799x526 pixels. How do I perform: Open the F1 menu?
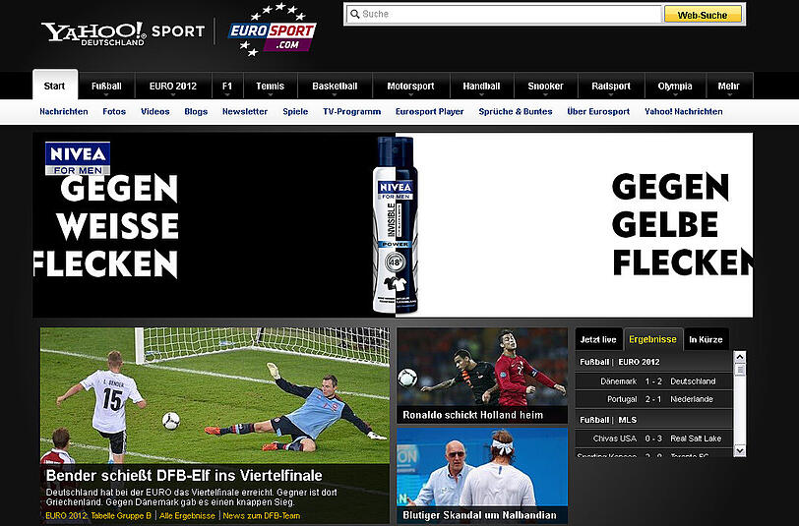click(227, 87)
